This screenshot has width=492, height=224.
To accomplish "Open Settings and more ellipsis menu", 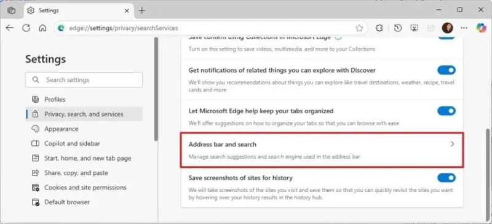I will click(x=464, y=28).
